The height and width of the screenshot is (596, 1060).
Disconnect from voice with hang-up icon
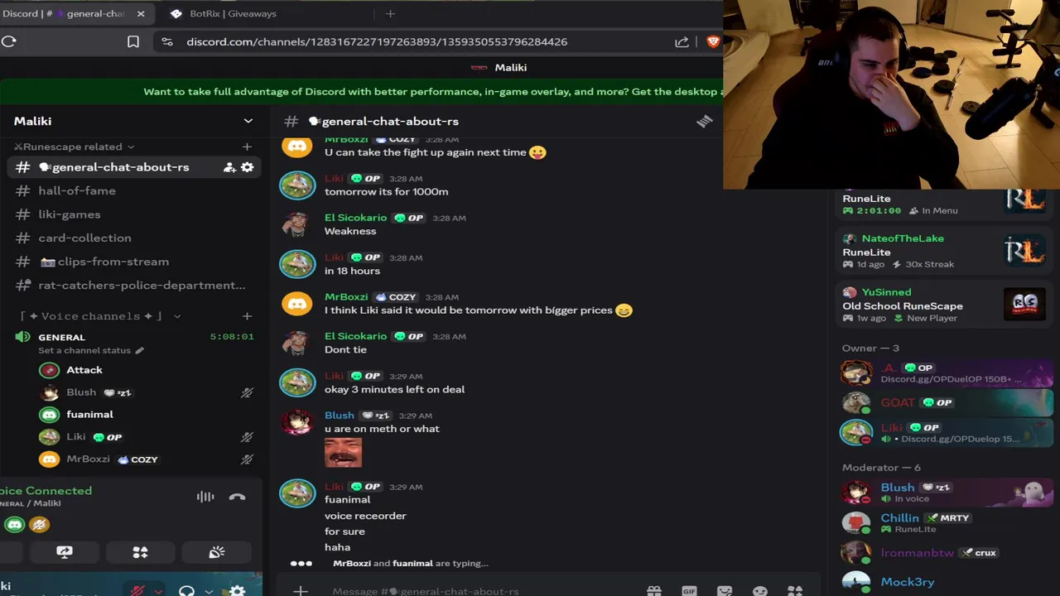237,497
